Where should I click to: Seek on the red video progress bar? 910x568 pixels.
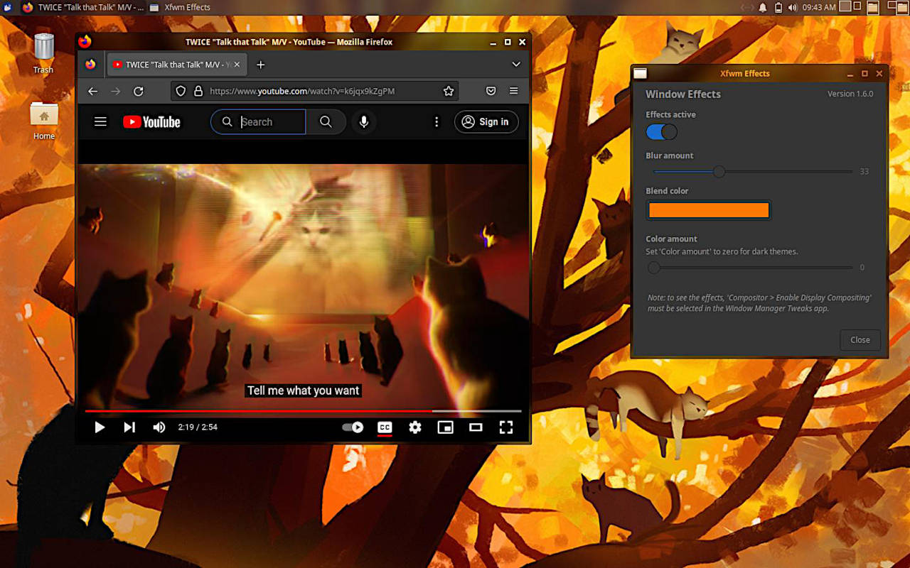303,411
